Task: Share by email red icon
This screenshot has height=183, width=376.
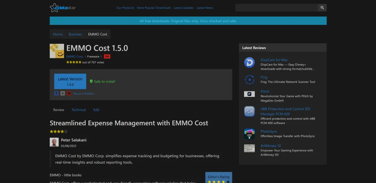Action: pos(69,93)
